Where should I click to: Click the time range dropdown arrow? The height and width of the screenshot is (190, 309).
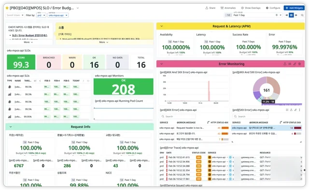pos(281,15)
